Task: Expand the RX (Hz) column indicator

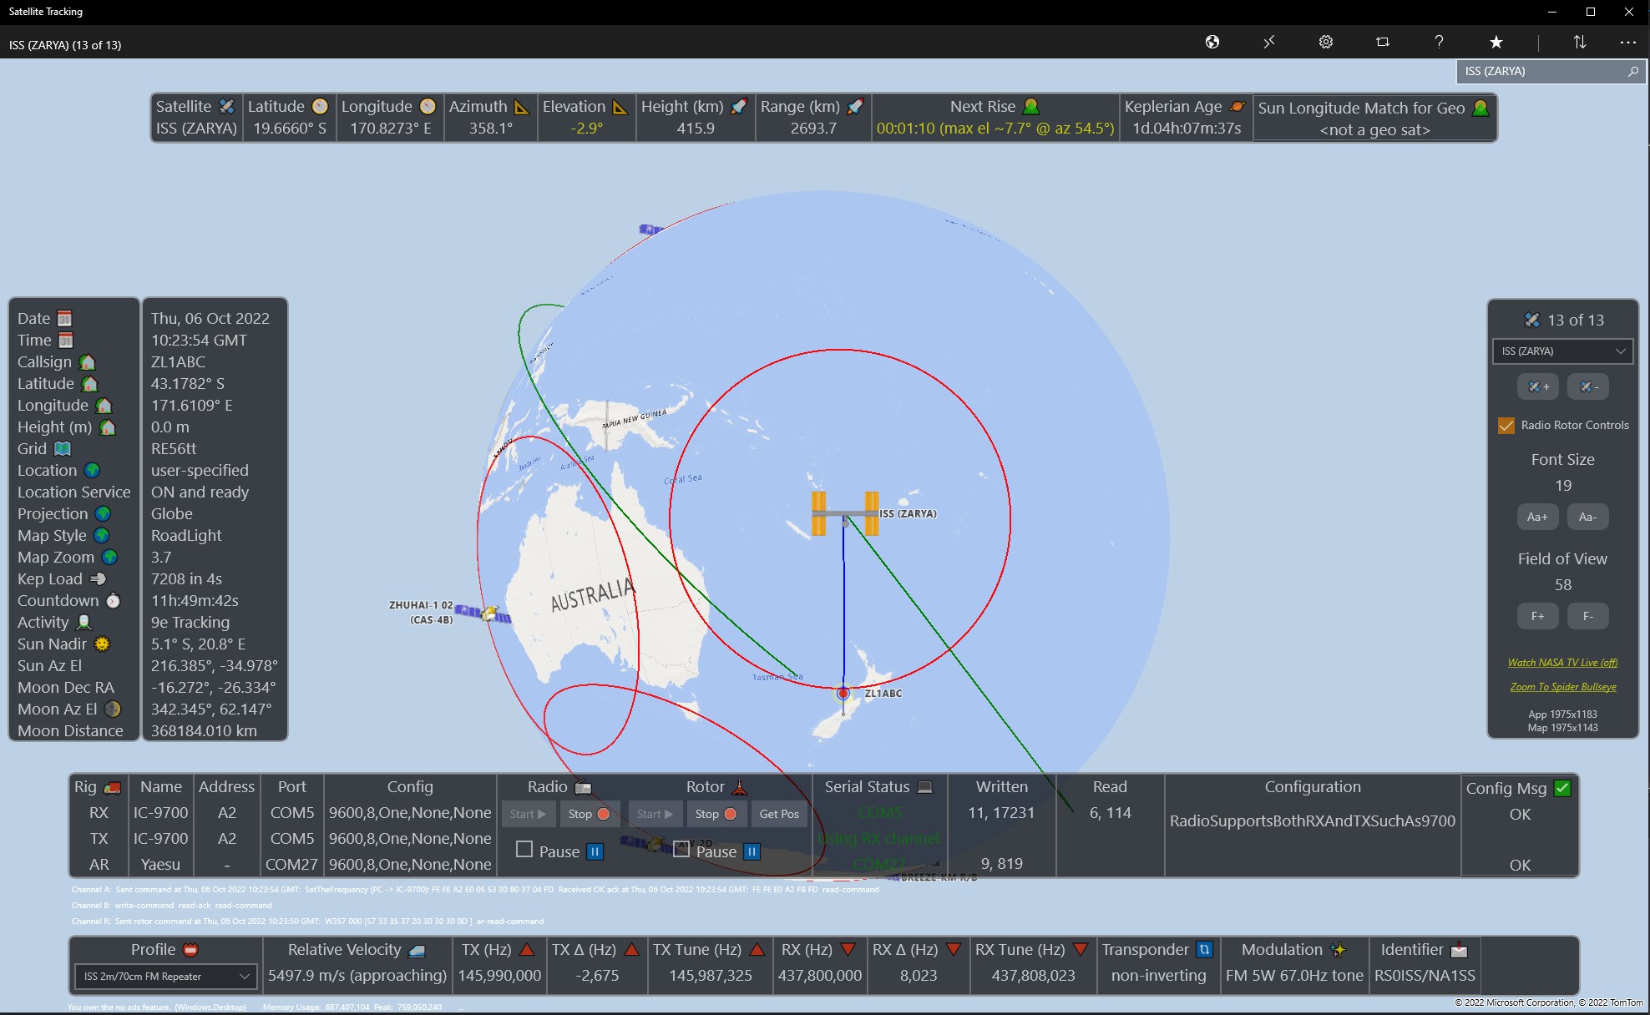Action: pos(848,949)
